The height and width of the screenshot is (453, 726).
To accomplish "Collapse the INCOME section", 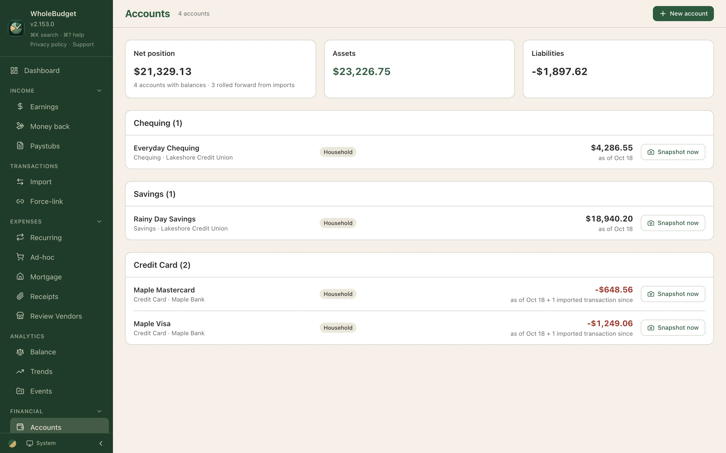I will (99, 91).
